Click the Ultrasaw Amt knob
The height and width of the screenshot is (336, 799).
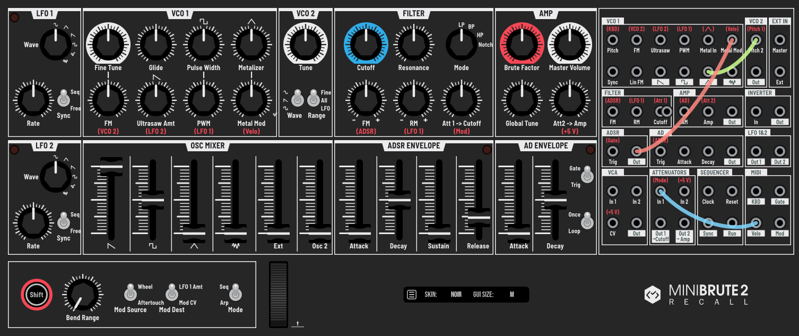(x=156, y=99)
